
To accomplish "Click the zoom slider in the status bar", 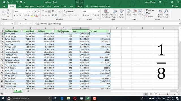I will tap(167, 94).
